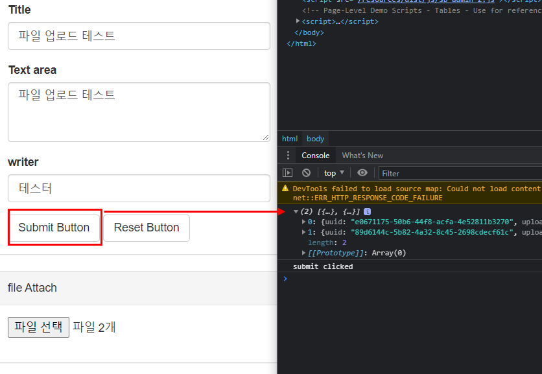Click the 'Text area' label
The image size is (542, 374).
click(32, 70)
